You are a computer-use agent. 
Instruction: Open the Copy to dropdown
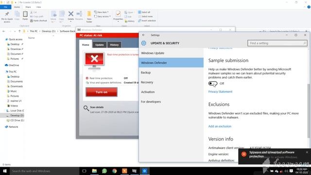(x=62, y=17)
